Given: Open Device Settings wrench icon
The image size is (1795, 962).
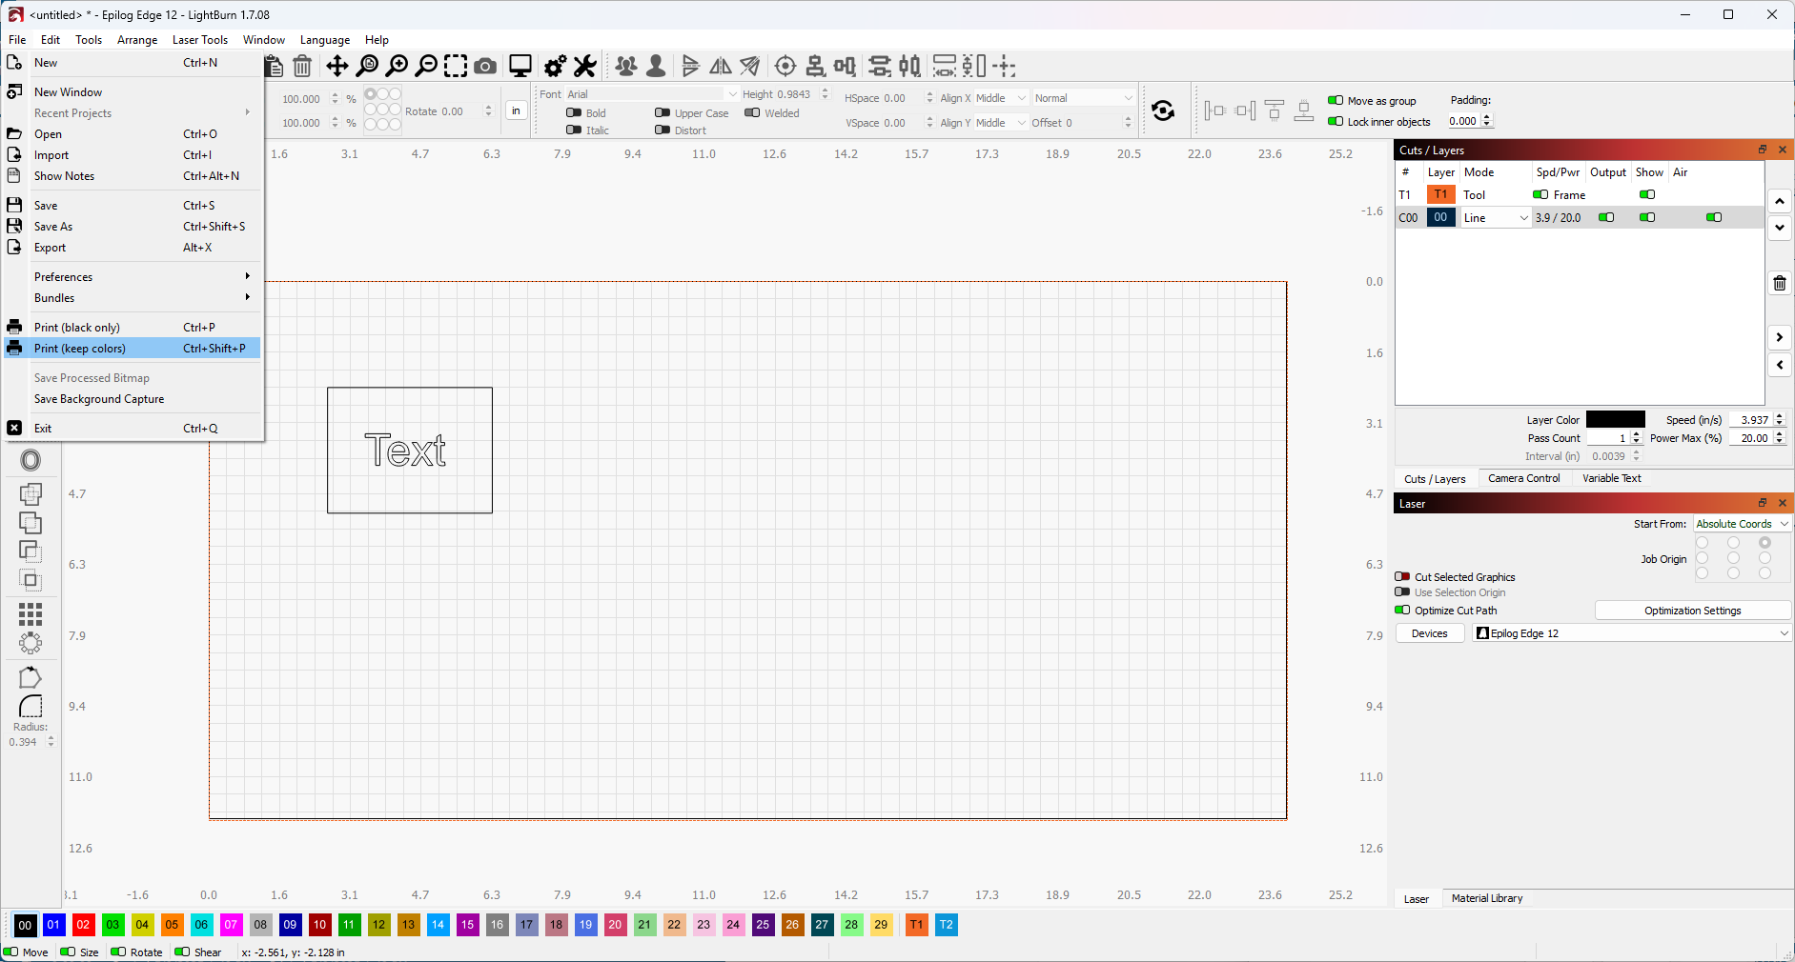Looking at the screenshot, I should pos(584,66).
